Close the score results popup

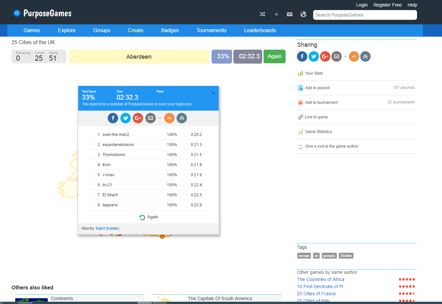(213, 93)
